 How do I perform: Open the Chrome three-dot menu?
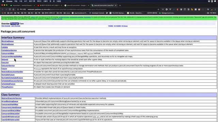click(x=215, y=9)
